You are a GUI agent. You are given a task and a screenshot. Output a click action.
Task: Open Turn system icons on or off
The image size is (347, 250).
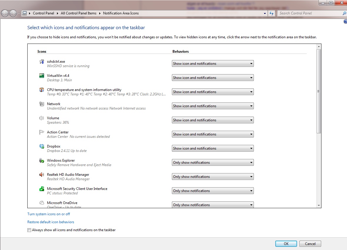(49, 214)
